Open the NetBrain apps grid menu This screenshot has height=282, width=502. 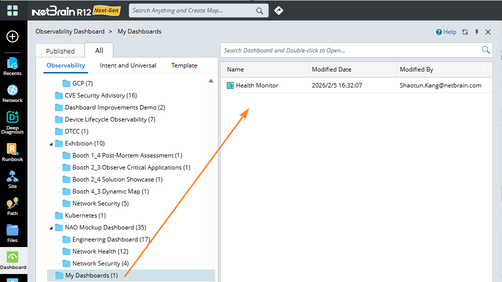(x=12, y=10)
